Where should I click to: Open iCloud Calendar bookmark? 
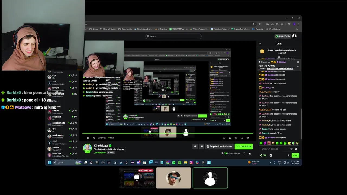click(273, 29)
